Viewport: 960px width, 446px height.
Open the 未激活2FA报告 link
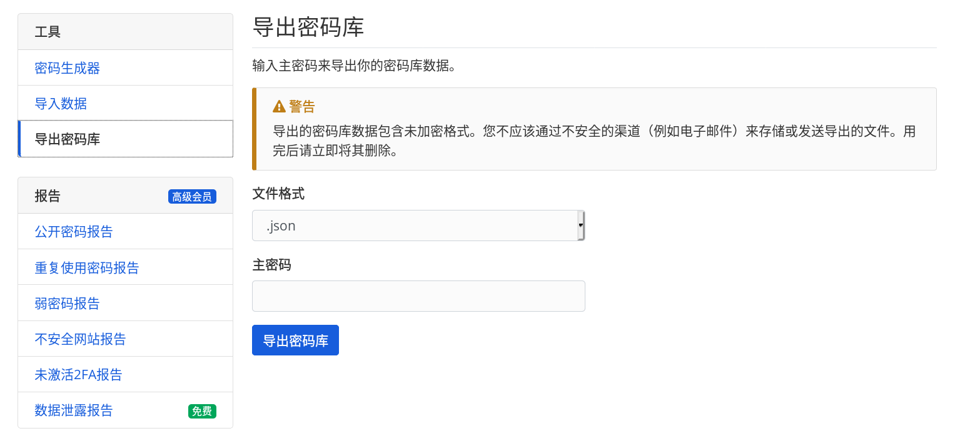click(x=79, y=375)
